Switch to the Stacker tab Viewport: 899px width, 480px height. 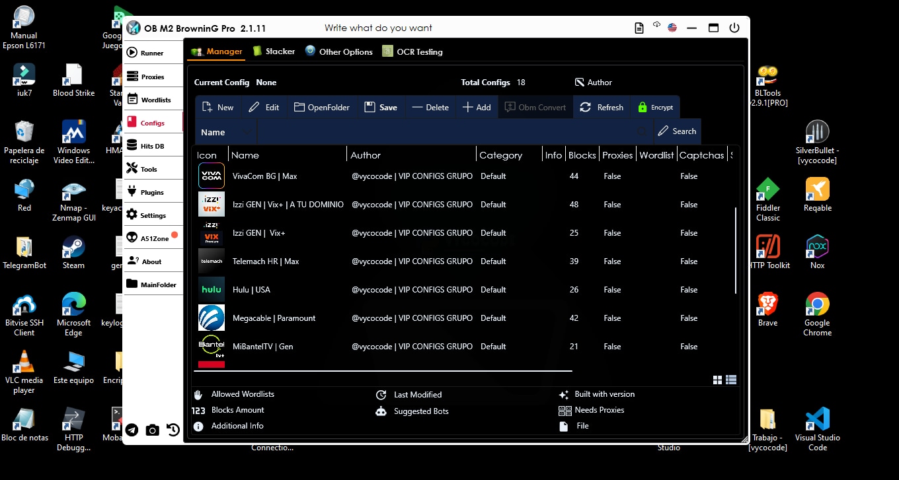click(x=274, y=51)
